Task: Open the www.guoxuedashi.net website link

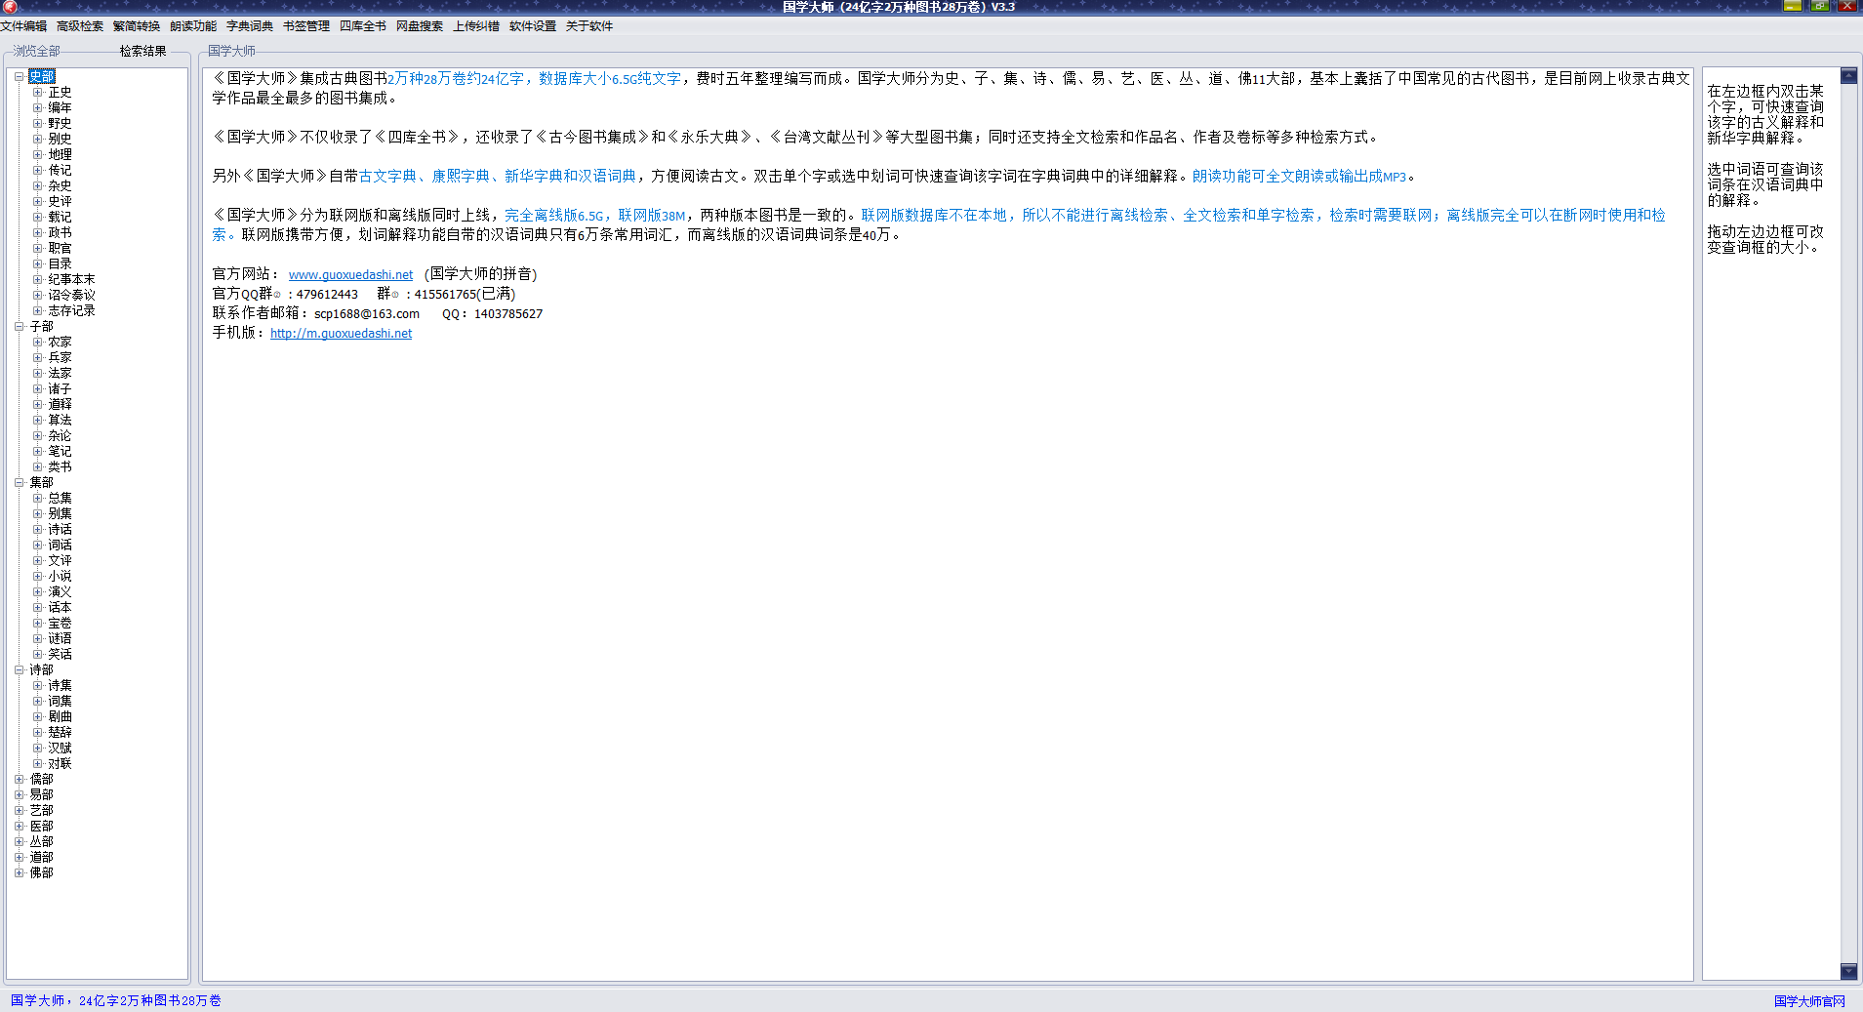Action: [x=350, y=275]
